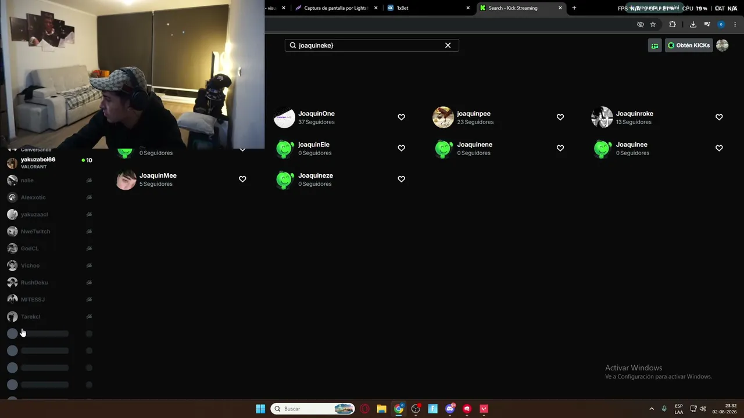Switch to the Captura de pantalla Lightshot tab

click(x=337, y=8)
